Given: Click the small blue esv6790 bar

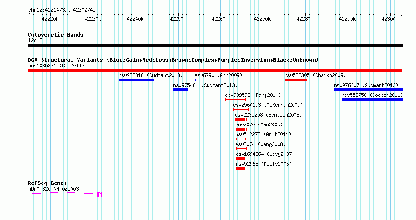Looking at the screenshot, I should point(195,80).
